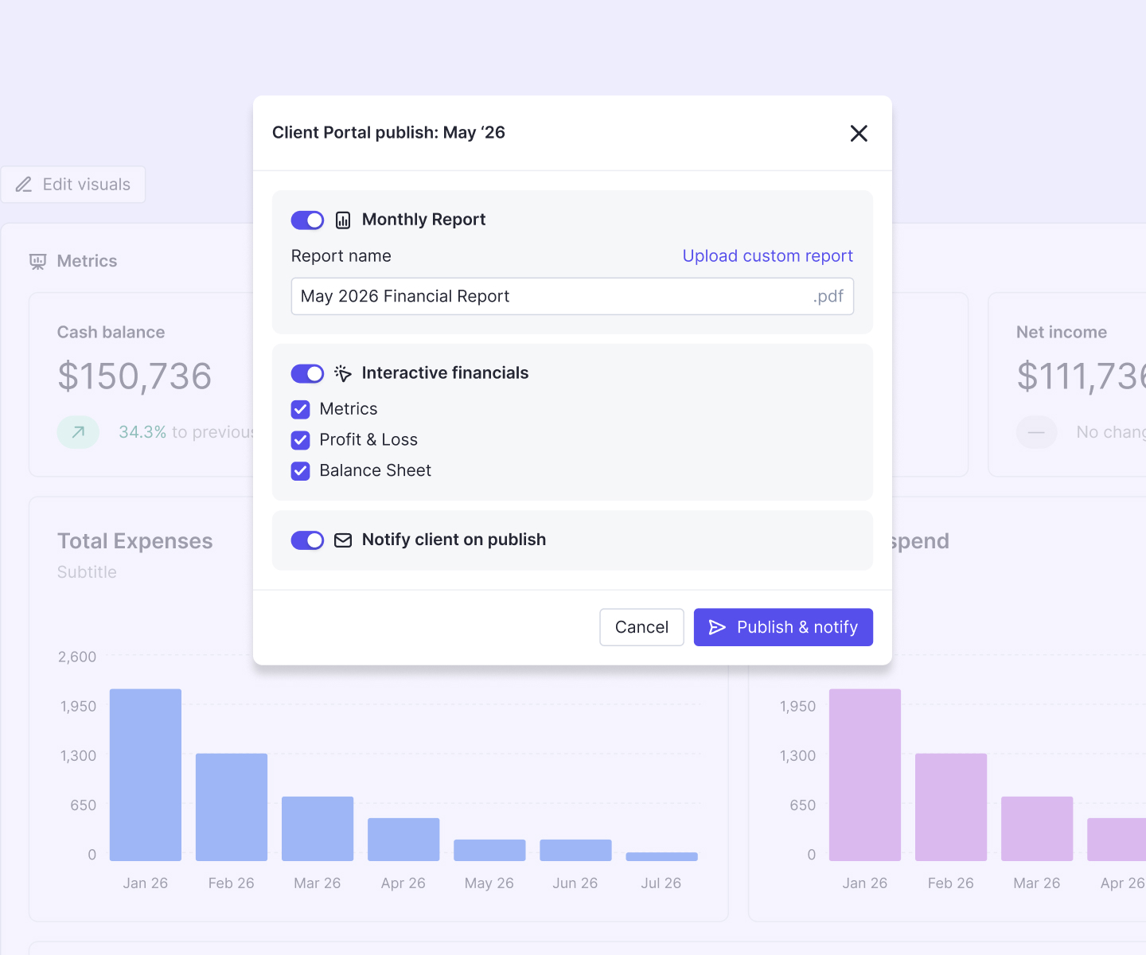1146x955 pixels.
Task: Click the envelope icon beside Notify client
Action: (x=343, y=540)
